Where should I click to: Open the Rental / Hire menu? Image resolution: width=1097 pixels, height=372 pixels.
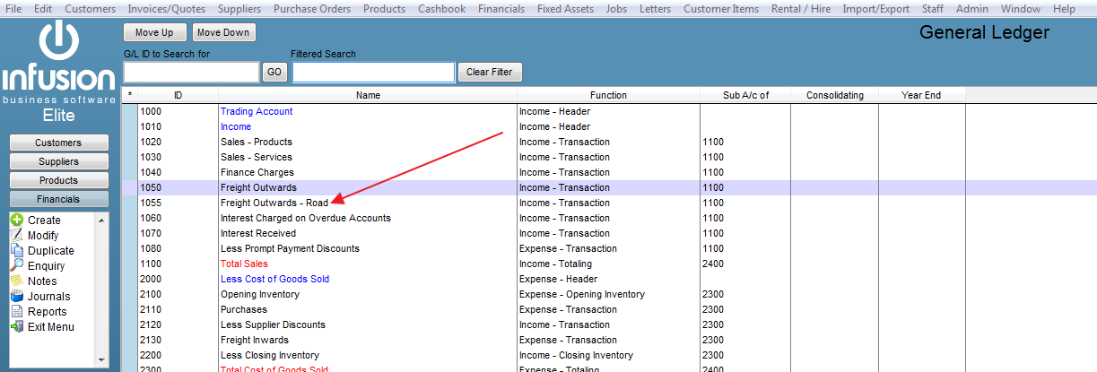point(801,9)
